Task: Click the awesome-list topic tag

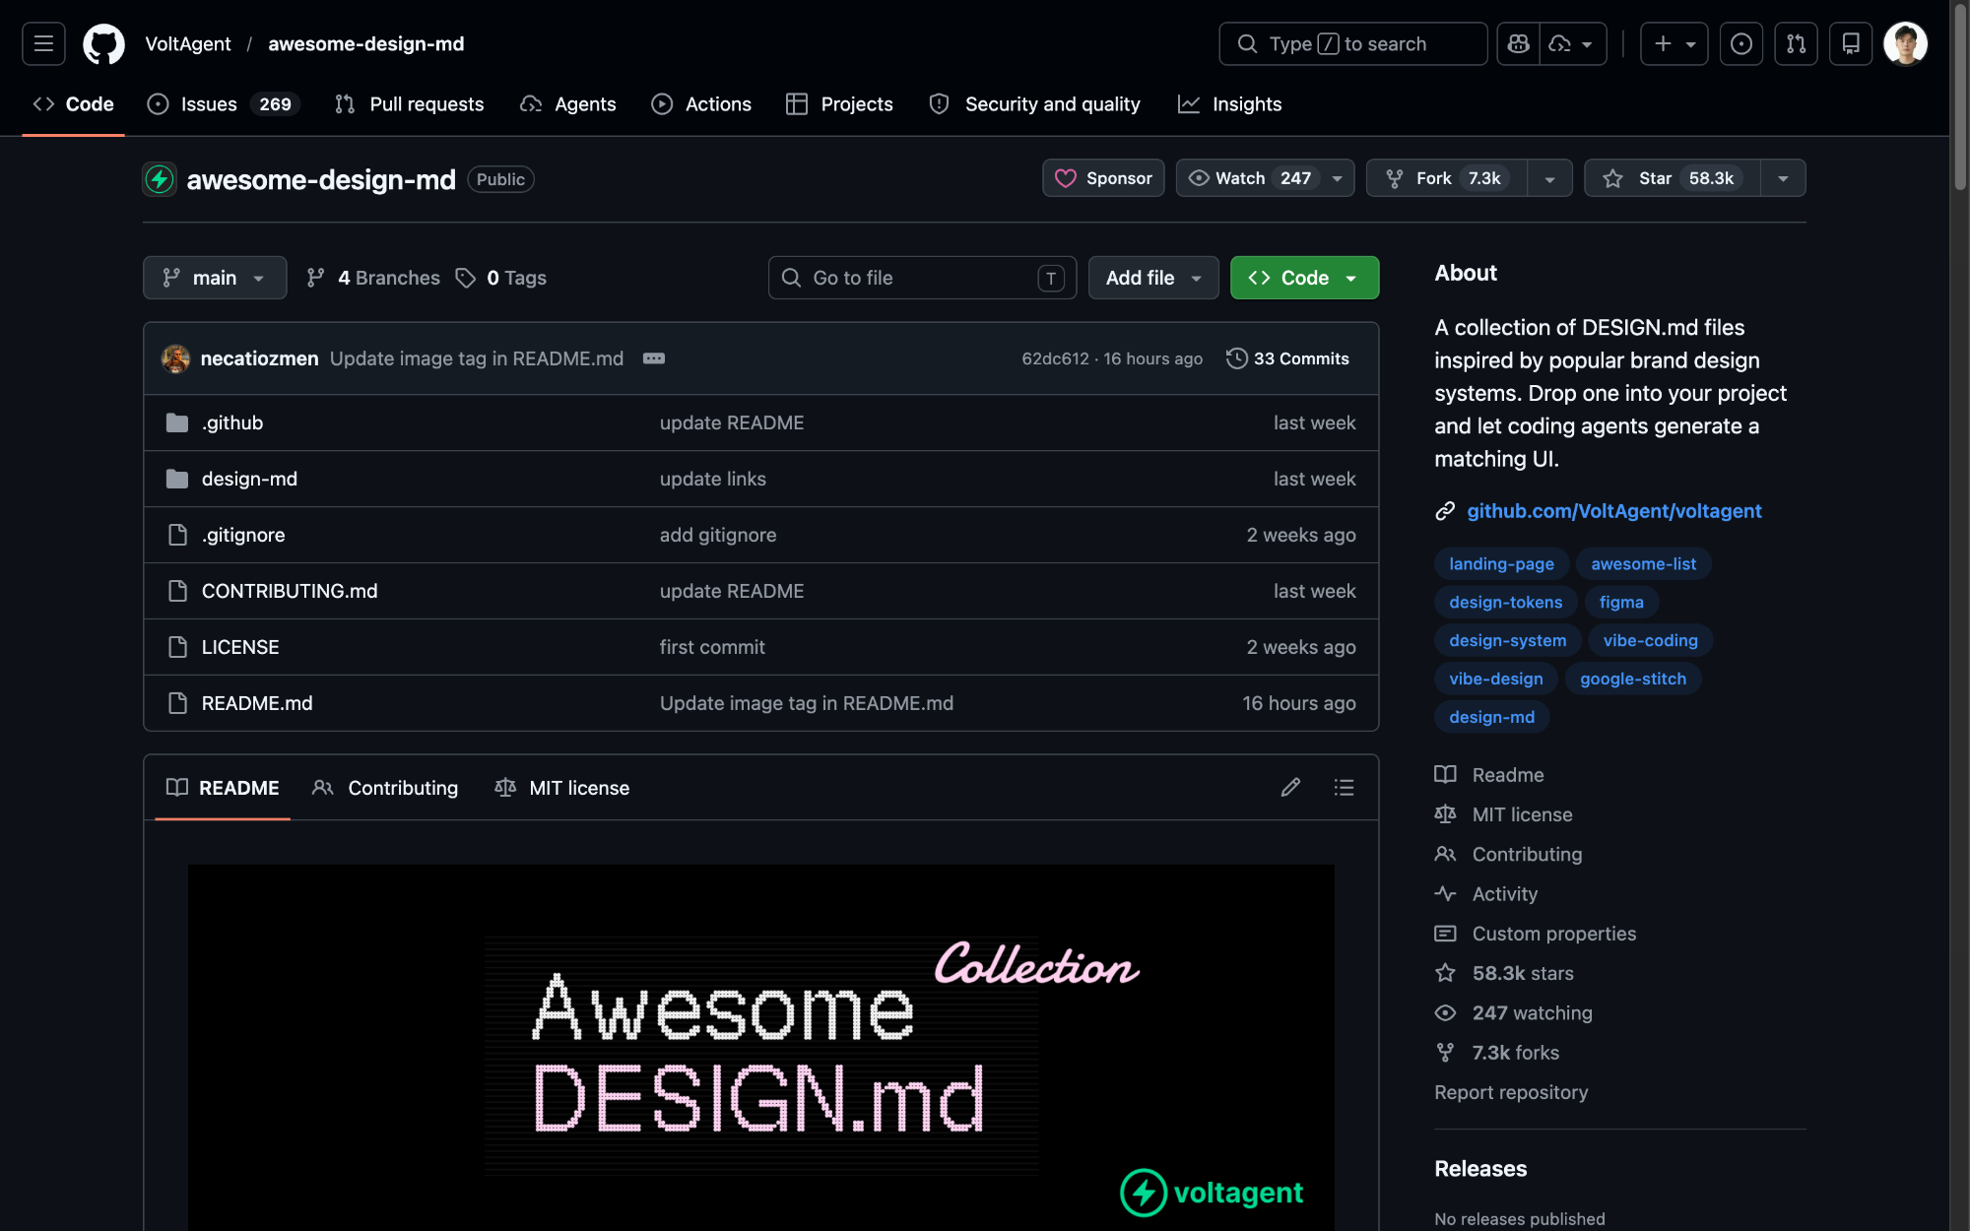Action: (1643, 563)
